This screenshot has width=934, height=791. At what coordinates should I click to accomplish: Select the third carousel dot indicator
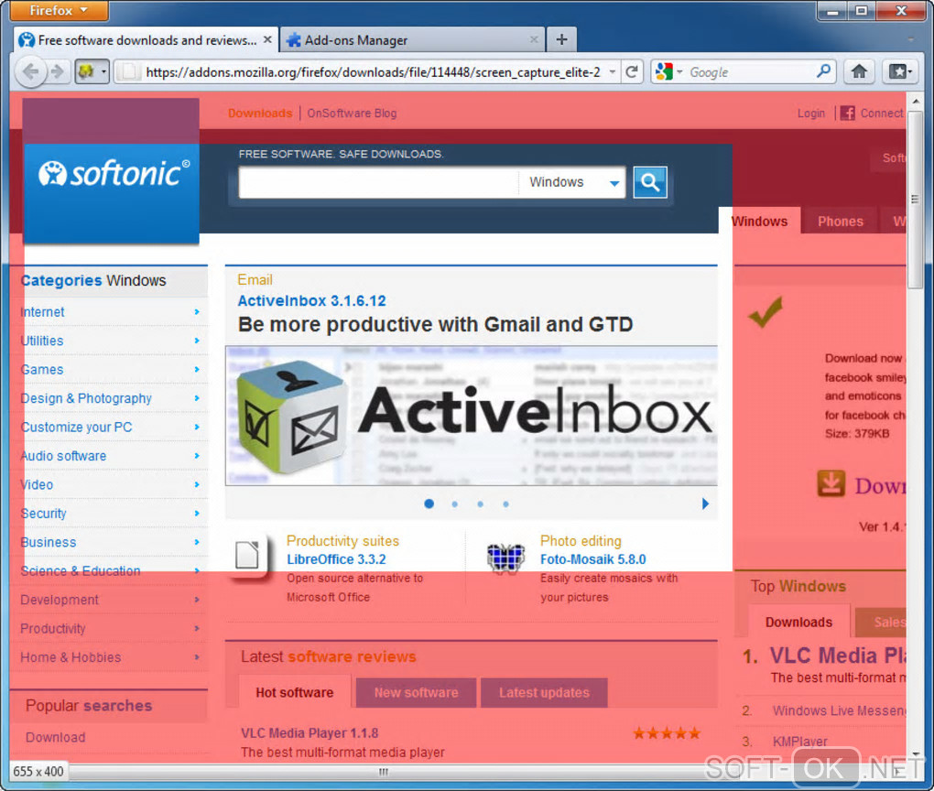(480, 504)
